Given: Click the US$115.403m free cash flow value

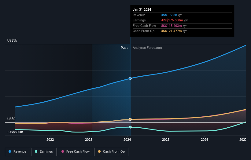Looking at the screenshot, I should coord(171,26).
